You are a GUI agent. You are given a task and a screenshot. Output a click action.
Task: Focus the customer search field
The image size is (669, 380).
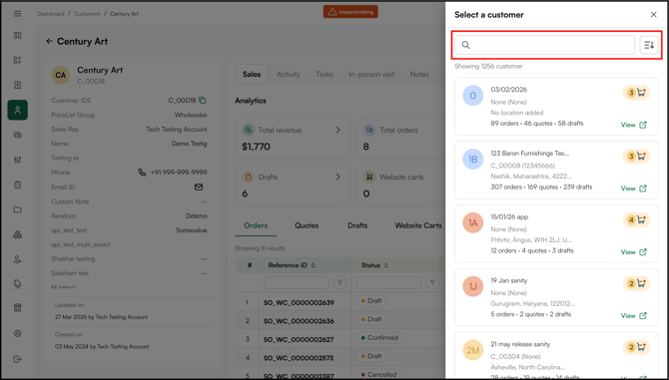545,45
